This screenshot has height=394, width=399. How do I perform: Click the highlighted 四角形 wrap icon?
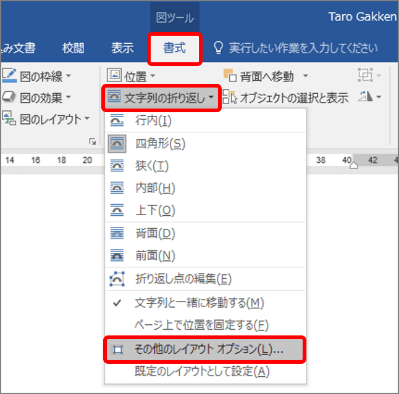(x=117, y=144)
